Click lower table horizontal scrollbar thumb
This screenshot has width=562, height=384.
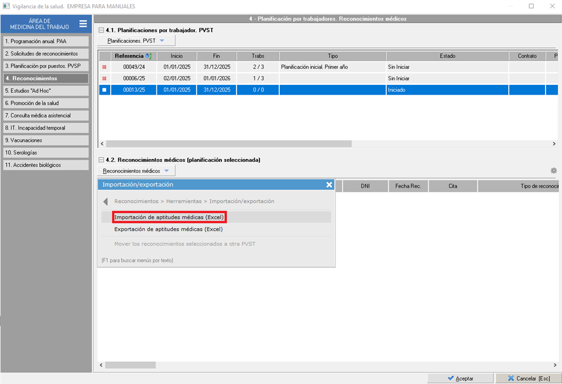[x=131, y=365]
